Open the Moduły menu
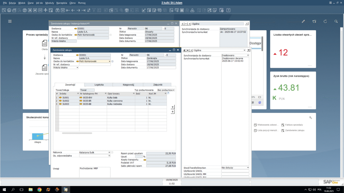This screenshot has height=193, width=344. pos(50,3)
